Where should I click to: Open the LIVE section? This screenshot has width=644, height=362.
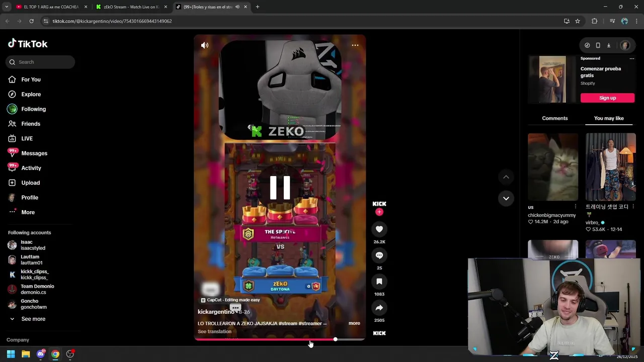tap(20, 138)
